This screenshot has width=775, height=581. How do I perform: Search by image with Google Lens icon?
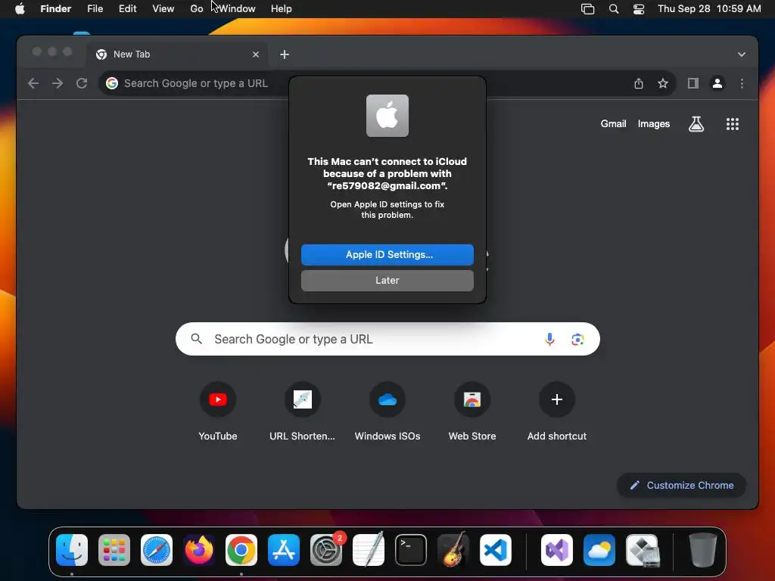[577, 339]
